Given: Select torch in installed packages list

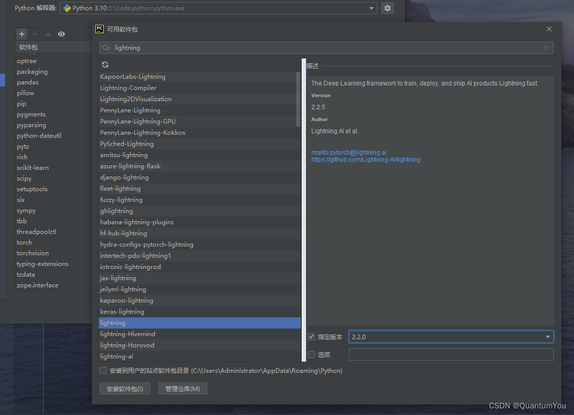Looking at the screenshot, I should 53,242.
